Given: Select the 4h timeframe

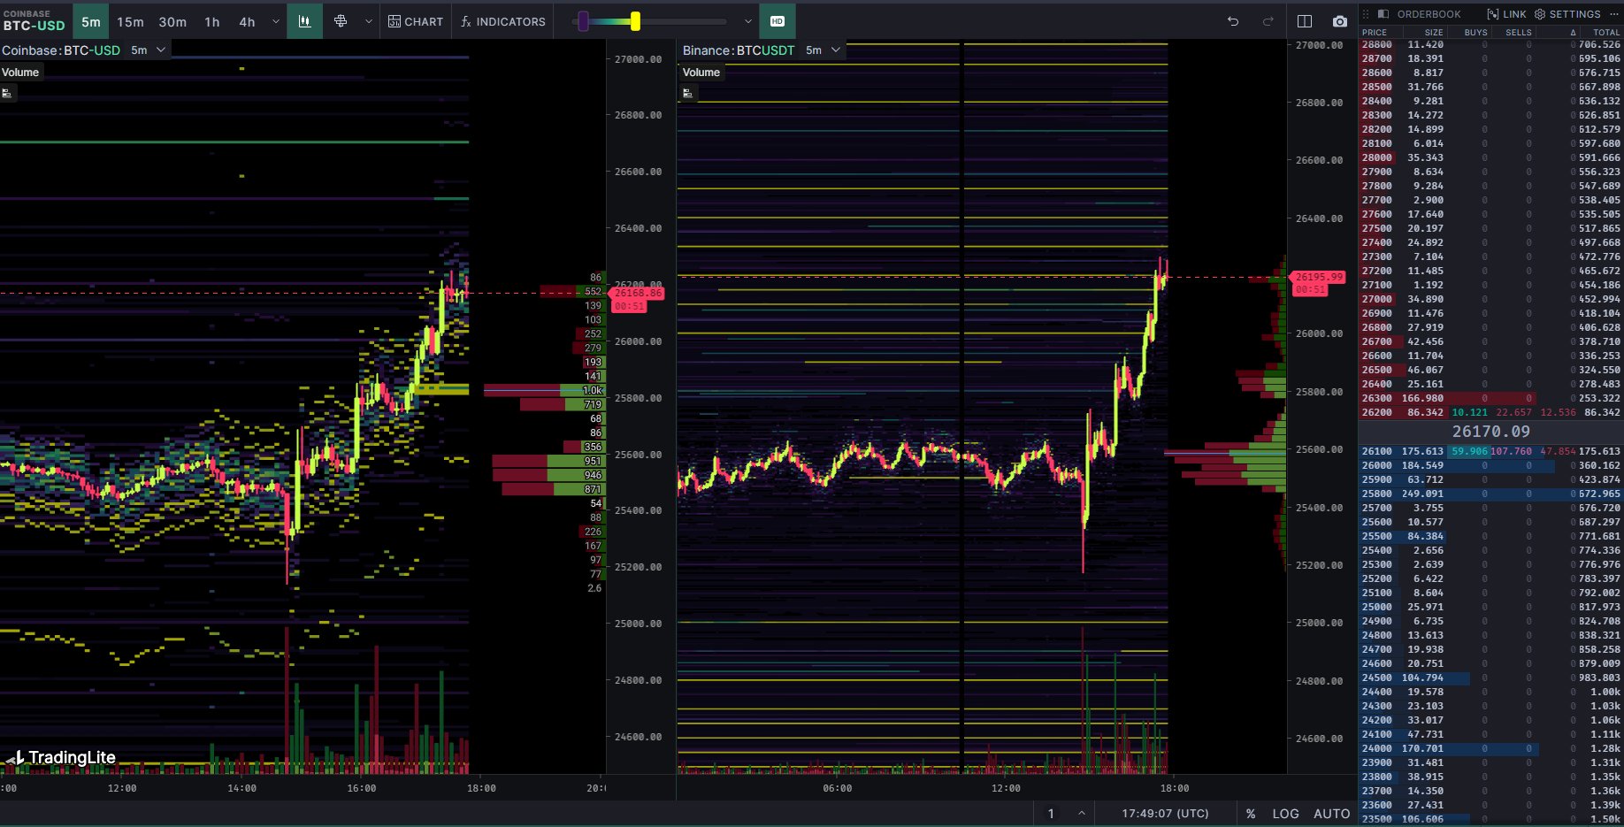Looking at the screenshot, I should [x=247, y=21].
